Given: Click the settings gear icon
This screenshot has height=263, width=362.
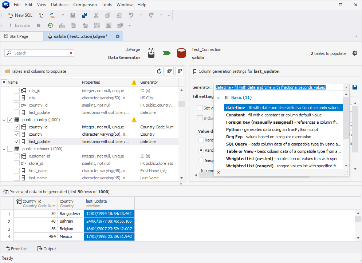Looking at the screenshot, I should point(355,53).
